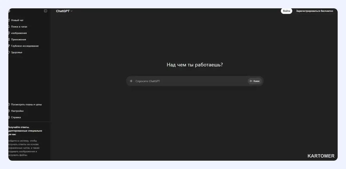
Task: Open the ChatGPT model selector dropdown
Action: click(x=64, y=11)
